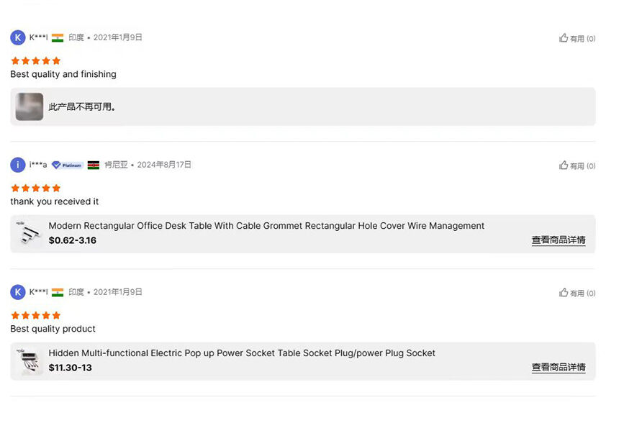This screenshot has width=624, height=441.
Task: View details for Pop up Power Socket
Action: point(559,367)
